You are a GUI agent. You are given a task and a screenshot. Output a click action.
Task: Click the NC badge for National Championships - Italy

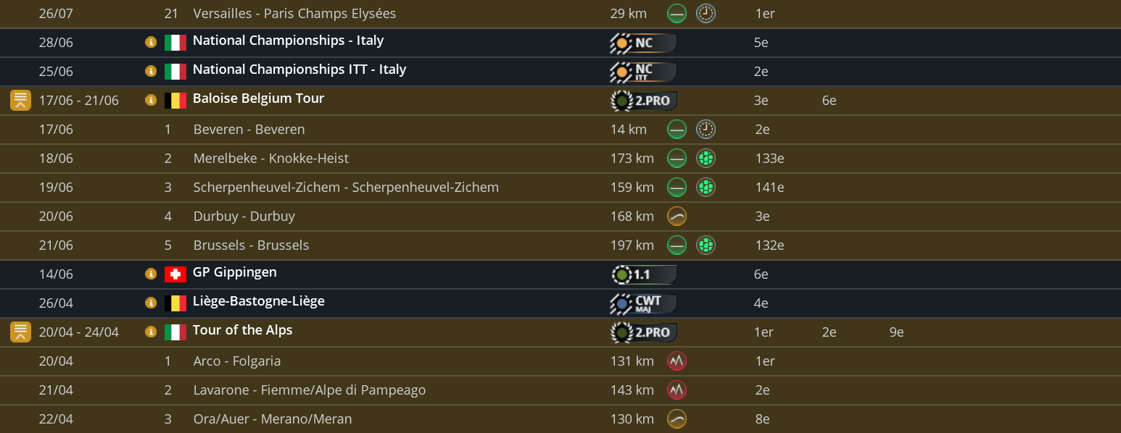pos(643,43)
